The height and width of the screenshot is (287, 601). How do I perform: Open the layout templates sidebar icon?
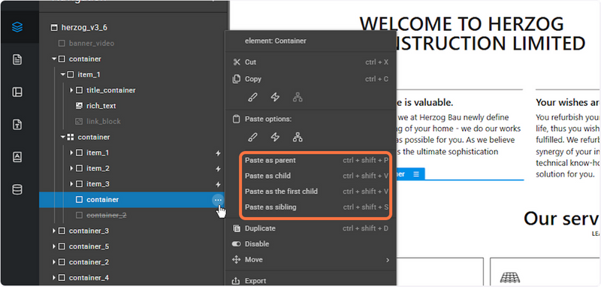coord(17,92)
